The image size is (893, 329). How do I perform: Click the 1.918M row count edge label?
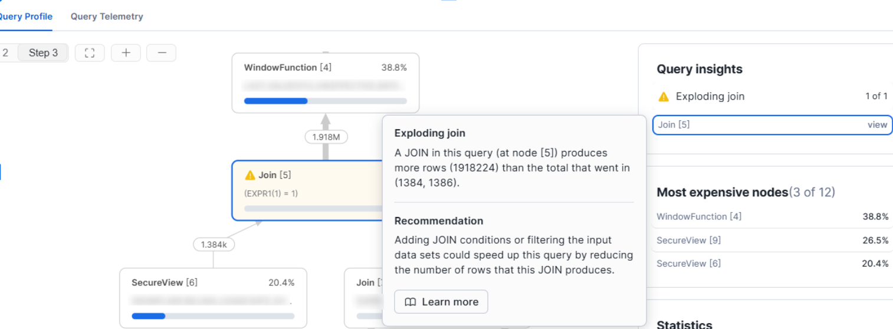(x=326, y=137)
